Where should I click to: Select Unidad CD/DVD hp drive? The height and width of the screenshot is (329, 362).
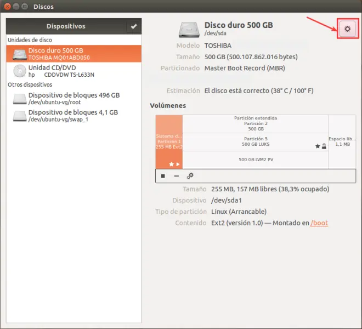tap(74, 71)
